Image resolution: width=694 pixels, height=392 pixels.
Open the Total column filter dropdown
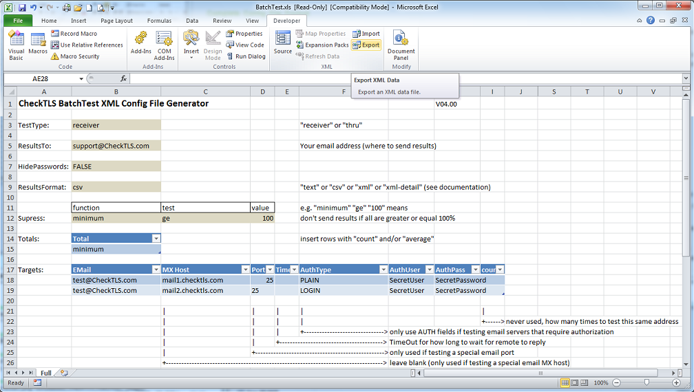156,239
